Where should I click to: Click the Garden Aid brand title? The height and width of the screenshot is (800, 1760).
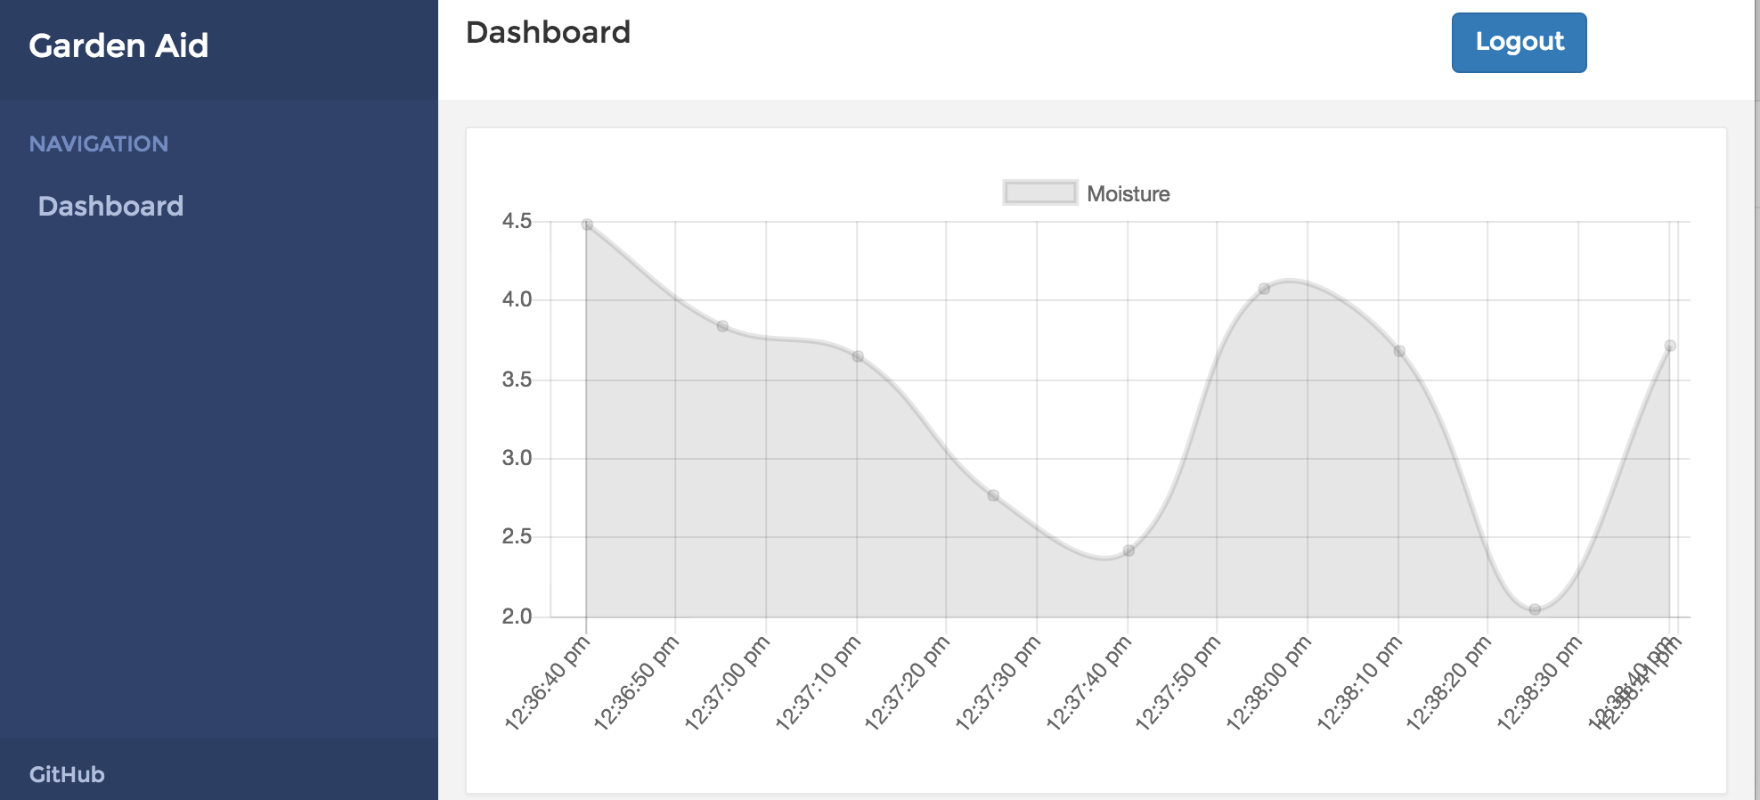pyautogui.click(x=118, y=45)
